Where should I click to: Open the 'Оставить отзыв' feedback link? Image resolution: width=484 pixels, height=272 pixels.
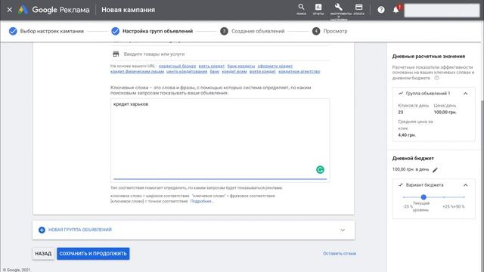(340, 253)
